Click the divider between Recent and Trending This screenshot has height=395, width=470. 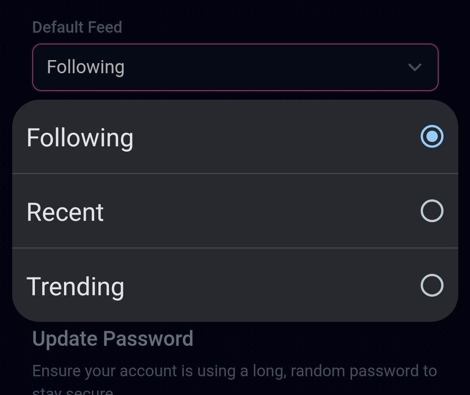(x=235, y=248)
